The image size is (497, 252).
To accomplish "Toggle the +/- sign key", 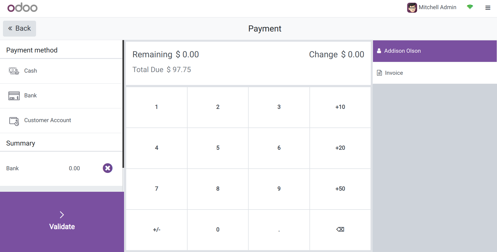I will tap(157, 230).
